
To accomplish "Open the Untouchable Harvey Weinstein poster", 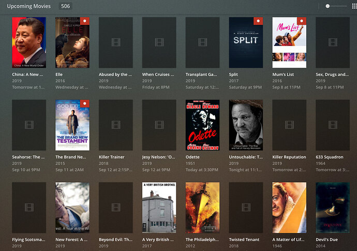I will [246, 125].
